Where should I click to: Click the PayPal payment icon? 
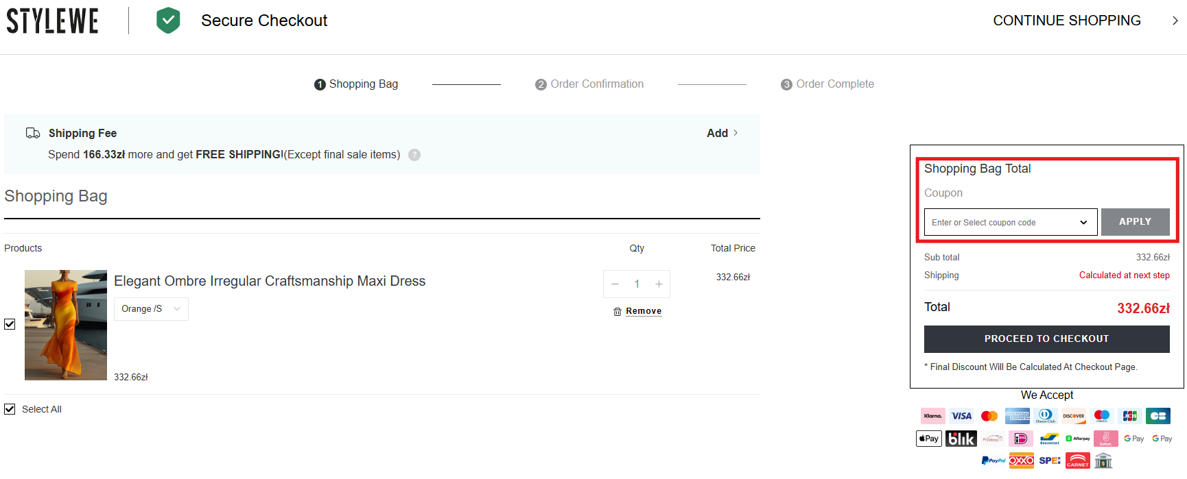click(x=993, y=460)
